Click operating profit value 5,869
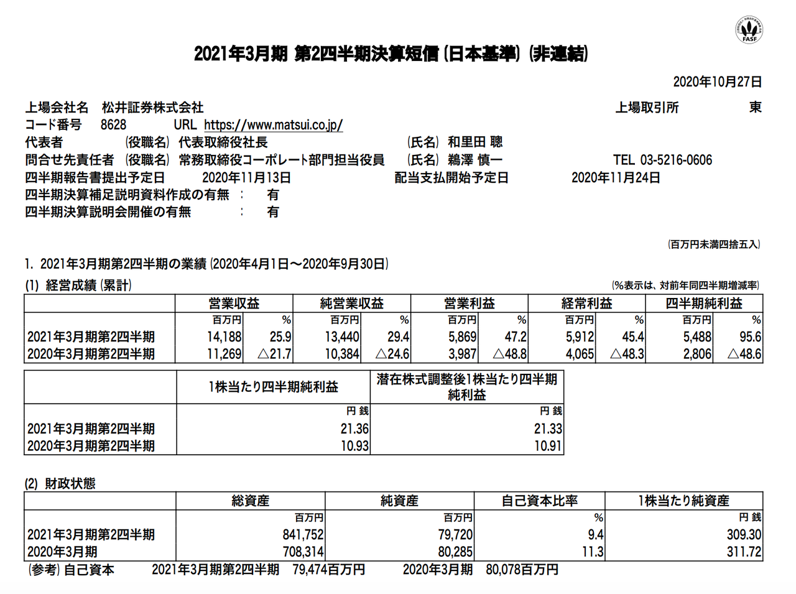796x594 pixels. (463, 337)
